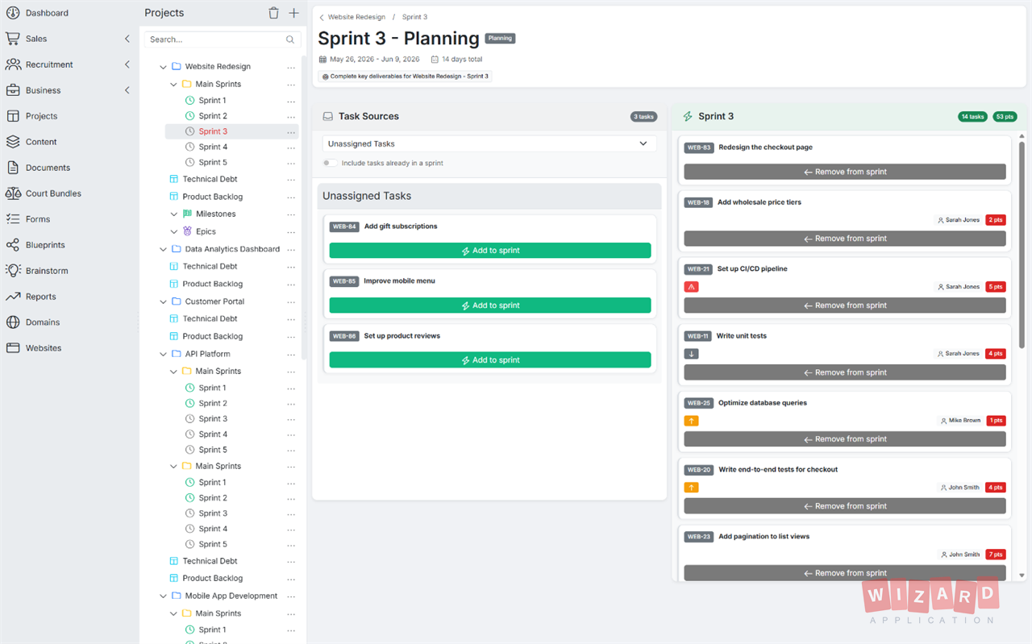Toggle Include tasks already in a sprint
1032x644 pixels.
point(330,163)
